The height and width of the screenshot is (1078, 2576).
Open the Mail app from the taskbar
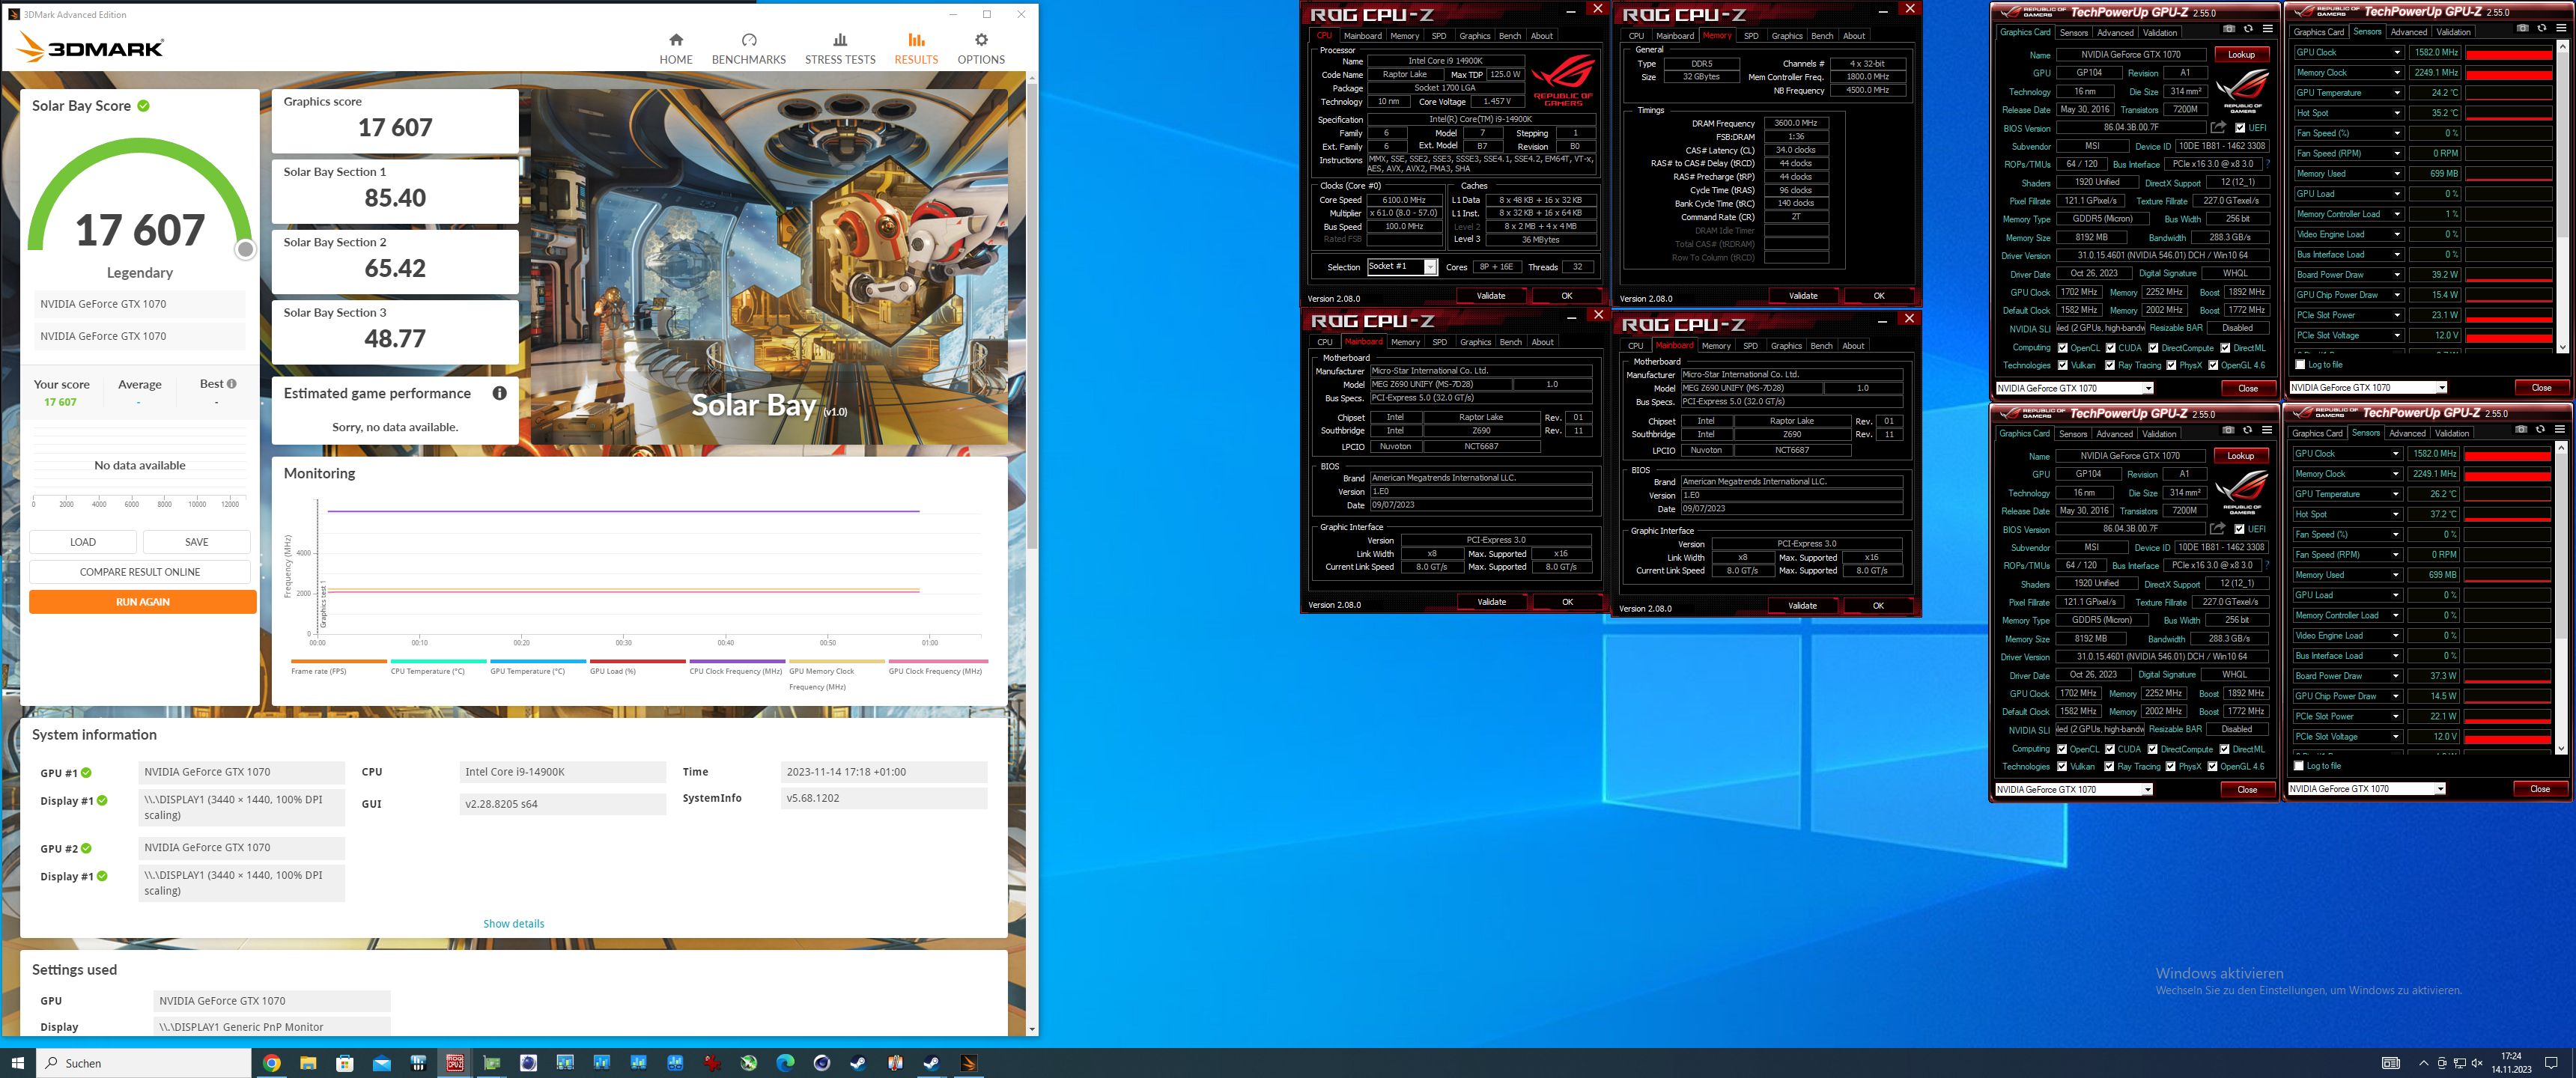[381, 1063]
